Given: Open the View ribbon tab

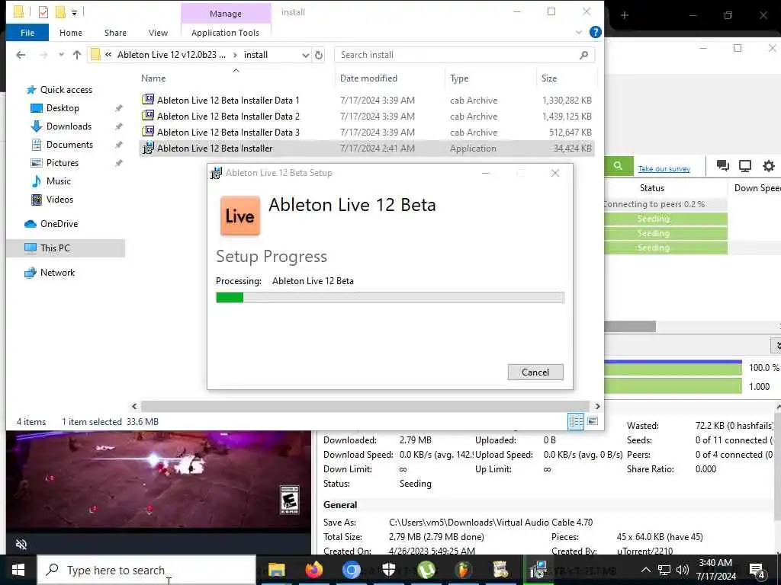Looking at the screenshot, I should click(x=158, y=32).
